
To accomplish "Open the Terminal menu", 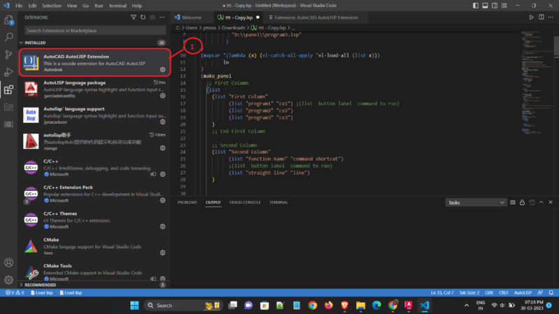I will tap(117, 6).
